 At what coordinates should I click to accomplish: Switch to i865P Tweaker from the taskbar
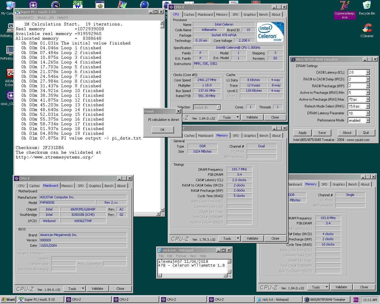327,300
